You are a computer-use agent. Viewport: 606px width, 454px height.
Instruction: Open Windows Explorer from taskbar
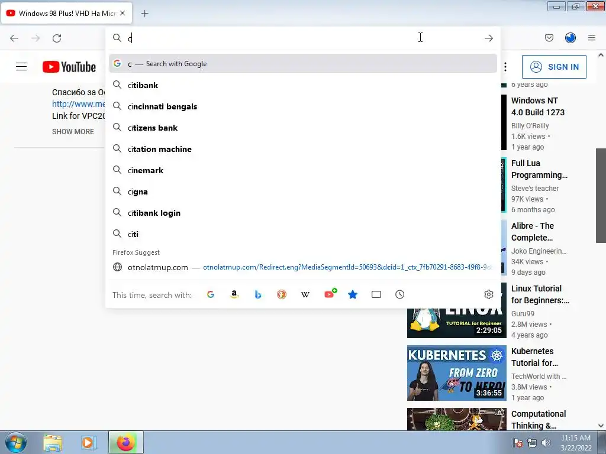53,443
